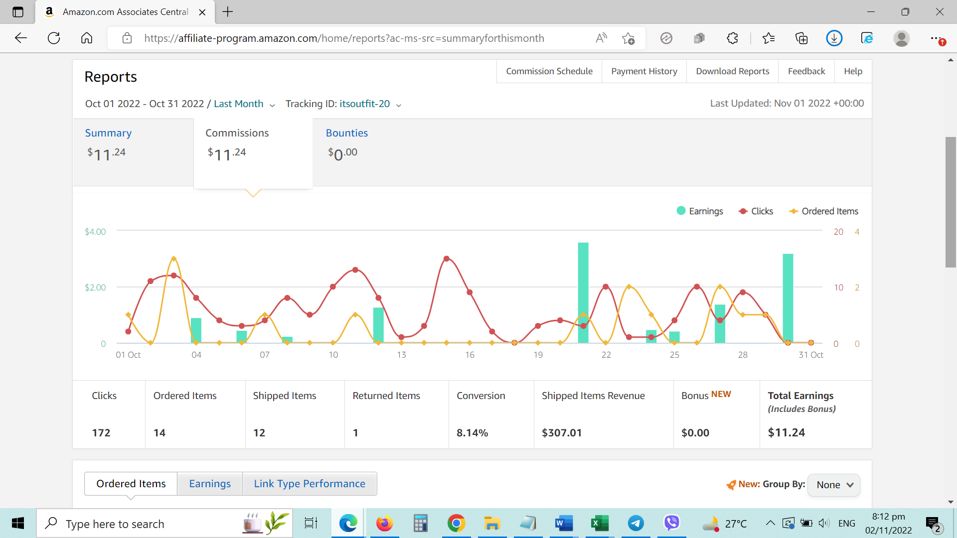
Task: Launch Firefox from the taskbar
Action: (x=384, y=523)
